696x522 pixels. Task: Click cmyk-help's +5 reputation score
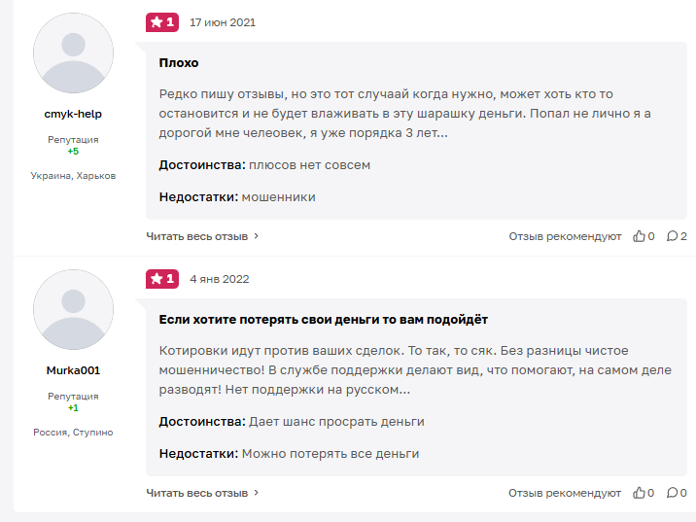coord(73,152)
